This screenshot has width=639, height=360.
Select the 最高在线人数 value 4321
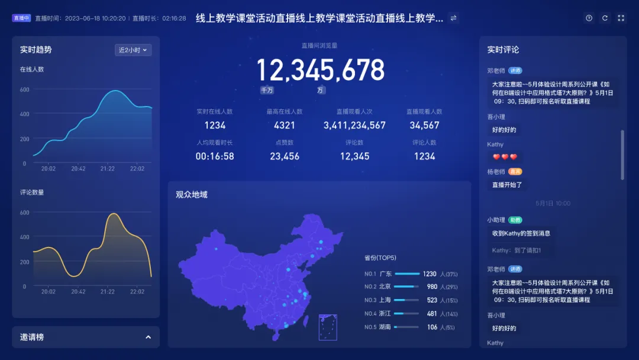click(285, 126)
